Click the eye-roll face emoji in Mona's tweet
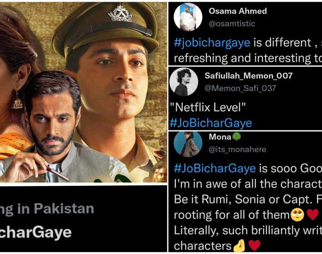The width and height of the screenshot is (322, 254). click(297, 215)
